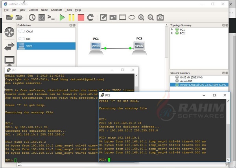Add a note with the edit icon
The image size is (236, 168).
click(103, 17)
